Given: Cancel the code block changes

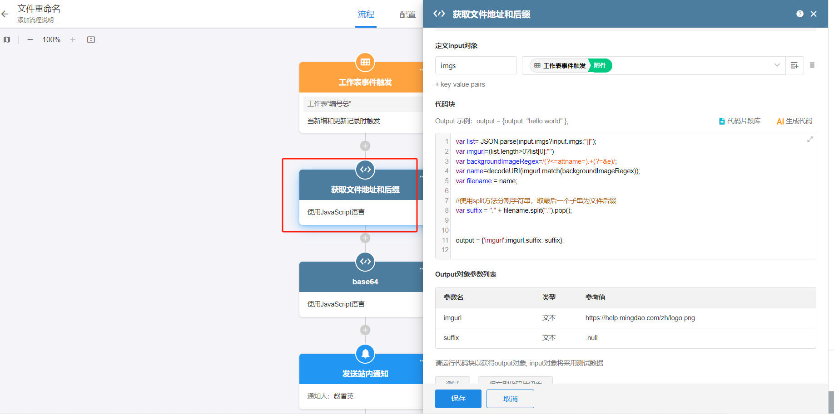Looking at the screenshot, I should pos(510,399).
